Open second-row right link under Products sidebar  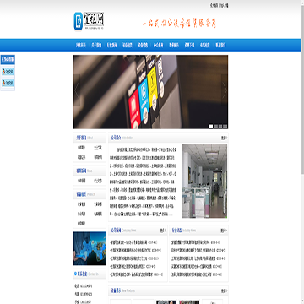98,214
